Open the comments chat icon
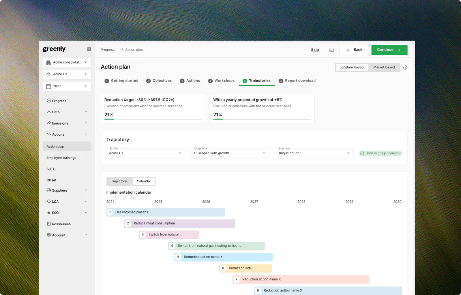Image resolution: width=461 pixels, height=295 pixels. 331,50
